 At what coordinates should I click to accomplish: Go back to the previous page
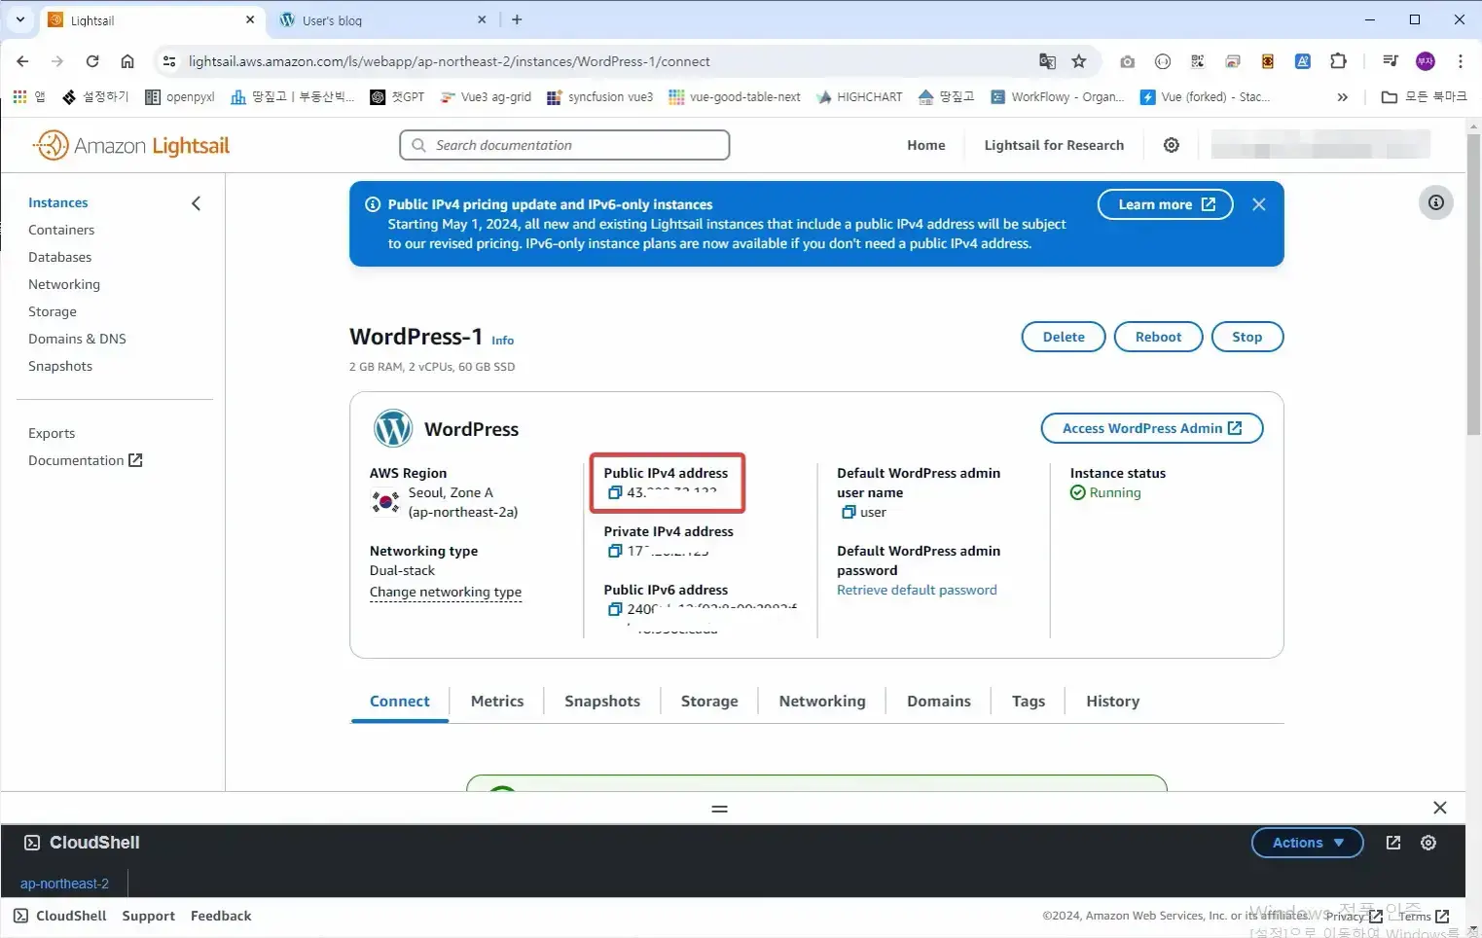(22, 61)
